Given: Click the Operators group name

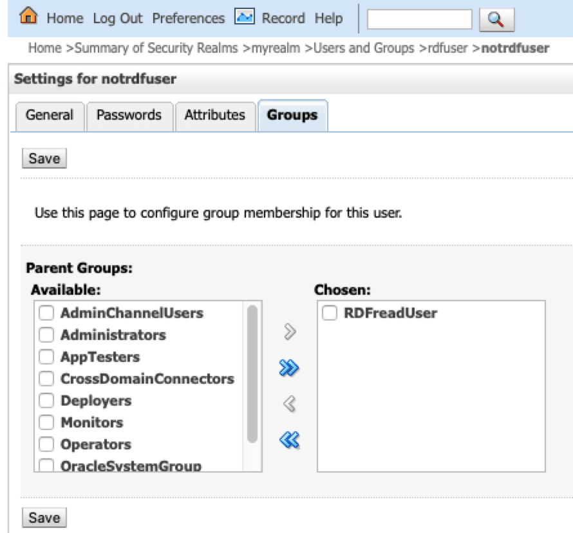Looking at the screenshot, I should (x=96, y=444).
